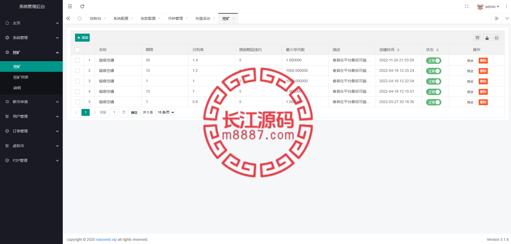
Task: Close the 挖矿 tab
Action: click(x=234, y=18)
